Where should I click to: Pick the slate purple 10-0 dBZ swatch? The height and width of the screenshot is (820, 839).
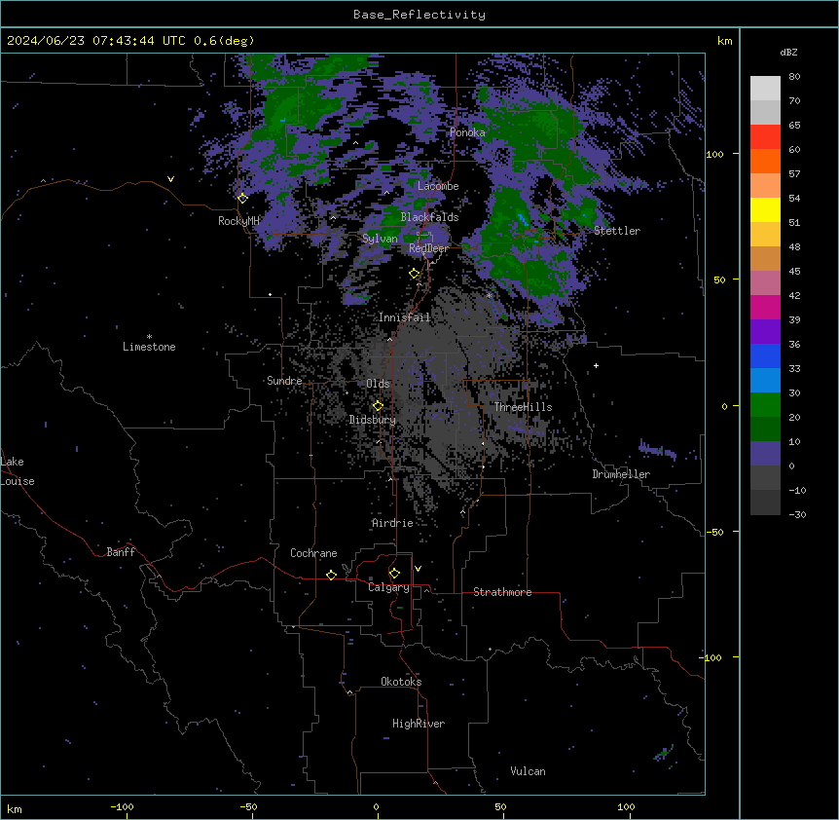[x=765, y=454]
